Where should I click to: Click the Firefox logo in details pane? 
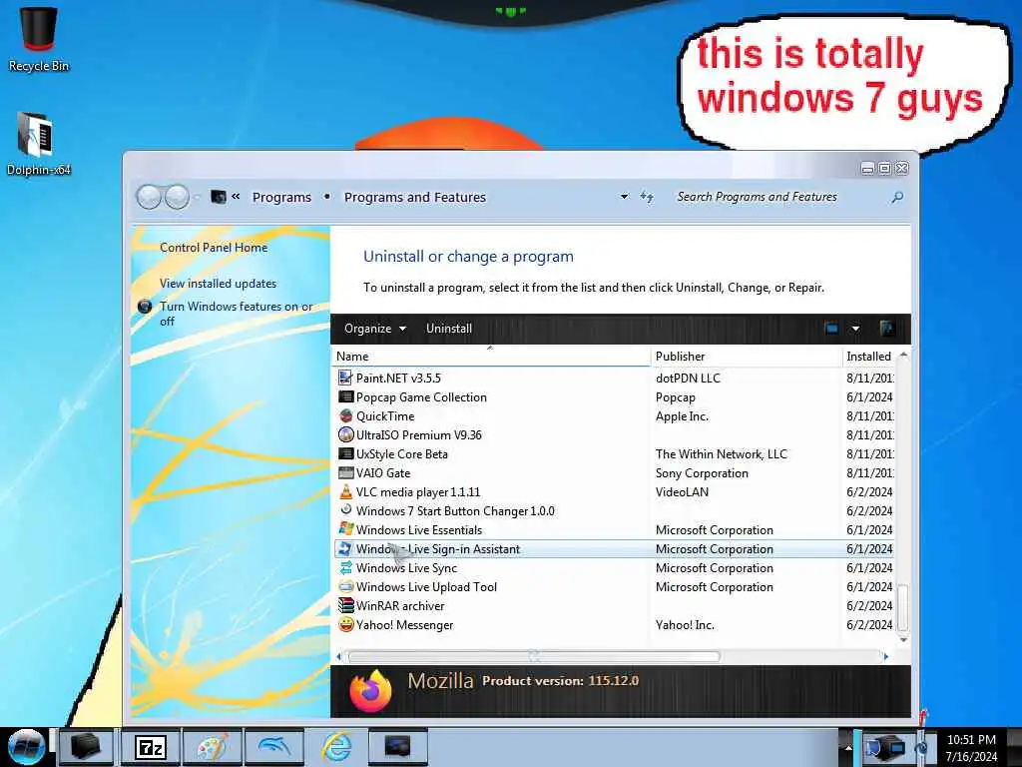click(370, 690)
